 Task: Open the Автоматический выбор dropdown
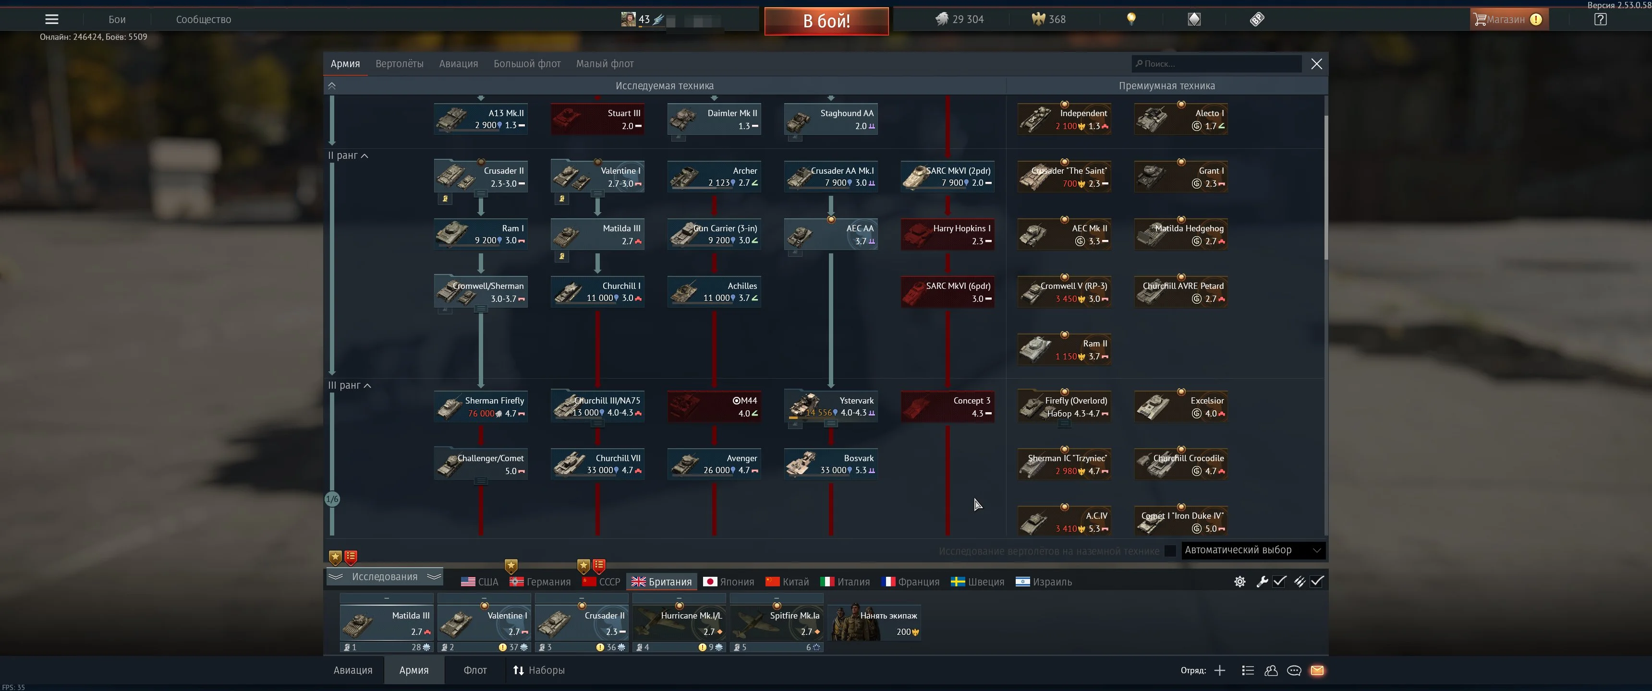(1252, 550)
